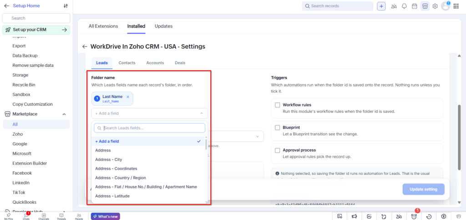This screenshot has height=220, width=466.
Task: Click the plus create-record button in header
Action: coord(381,6)
